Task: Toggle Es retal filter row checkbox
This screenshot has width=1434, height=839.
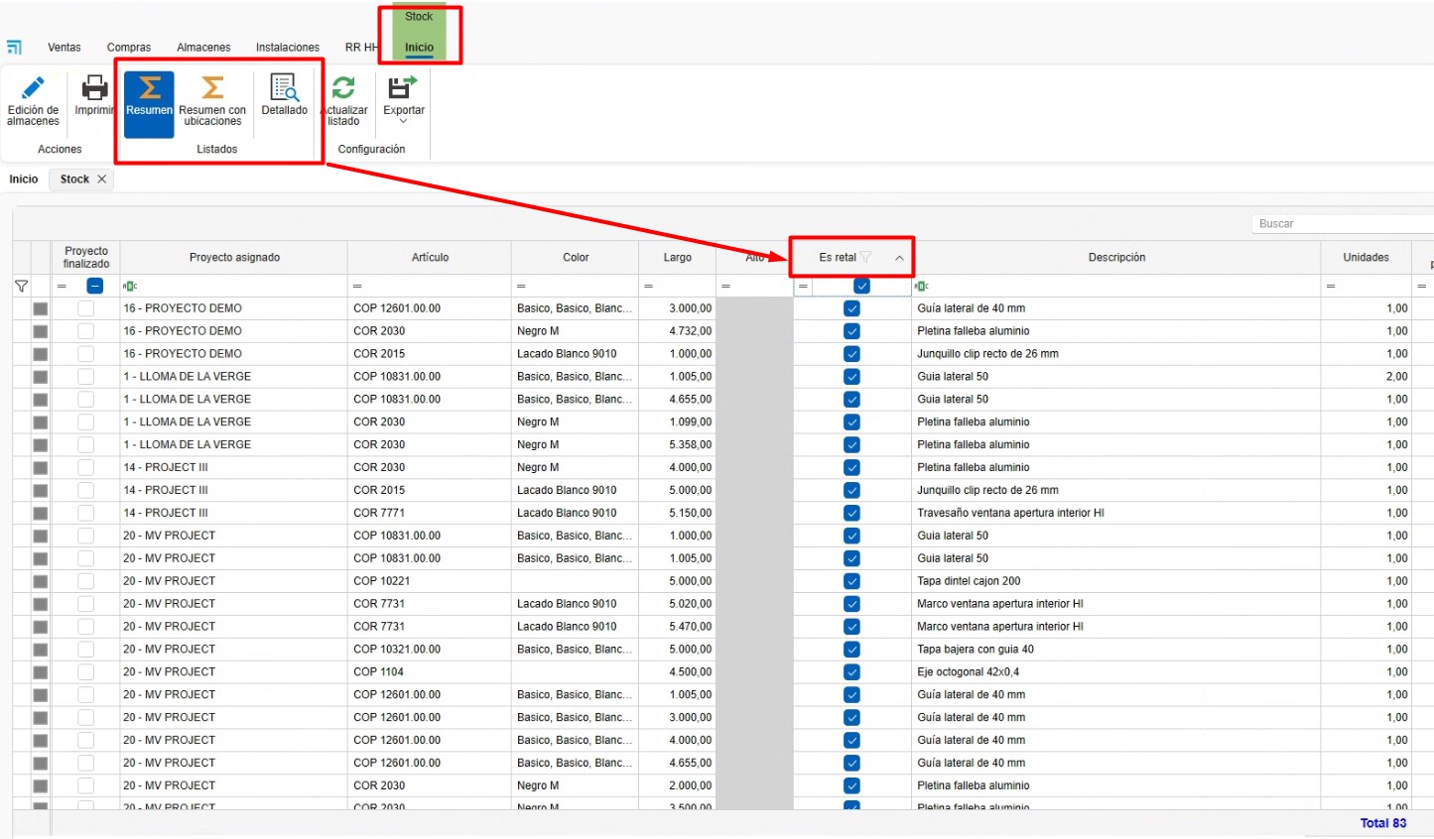Action: tap(861, 287)
